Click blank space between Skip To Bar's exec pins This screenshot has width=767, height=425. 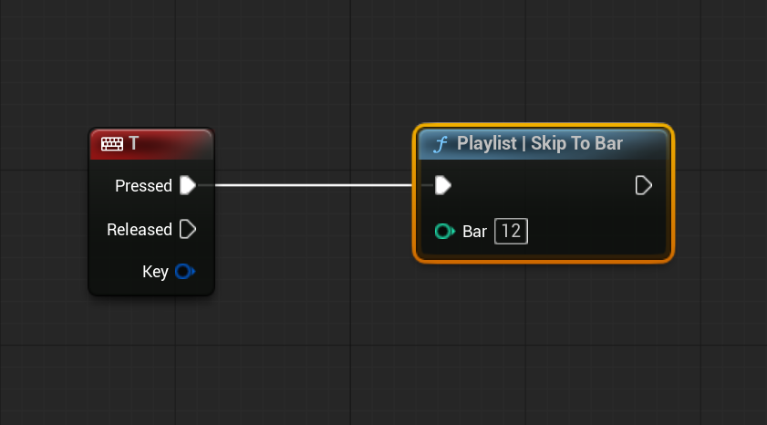(543, 186)
